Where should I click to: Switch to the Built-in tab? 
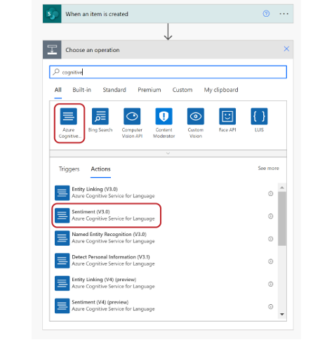(x=81, y=90)
